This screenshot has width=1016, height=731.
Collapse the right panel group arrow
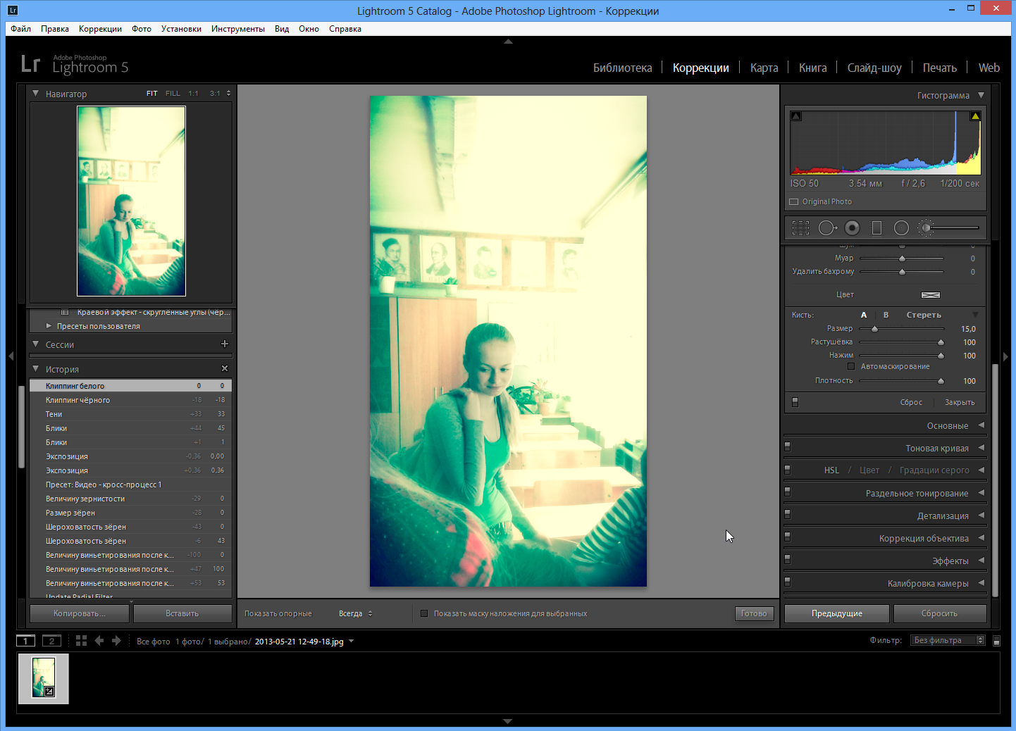coord(1006,356)
